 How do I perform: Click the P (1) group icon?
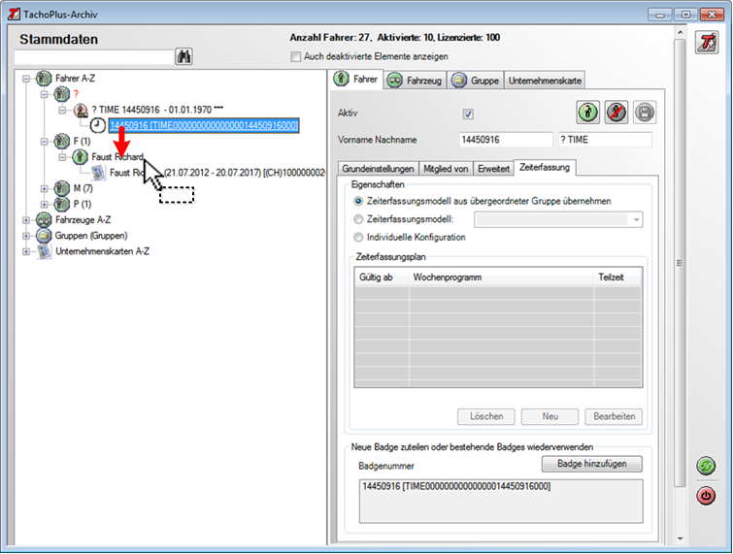pyautogui.click(x=62, y=204)
